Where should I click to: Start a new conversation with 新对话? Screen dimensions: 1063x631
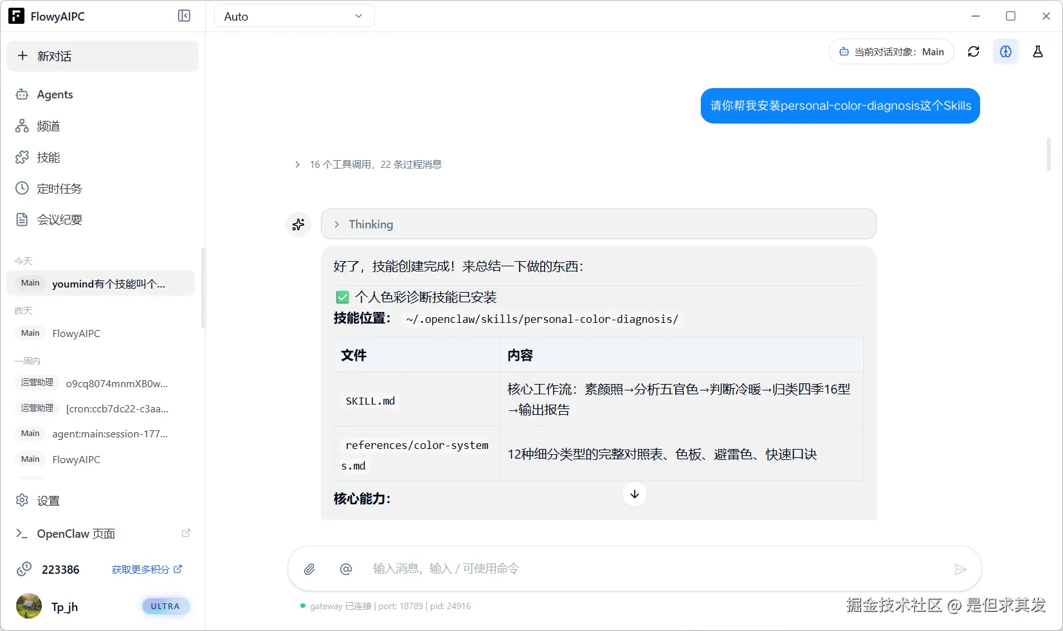click(103, 56)
